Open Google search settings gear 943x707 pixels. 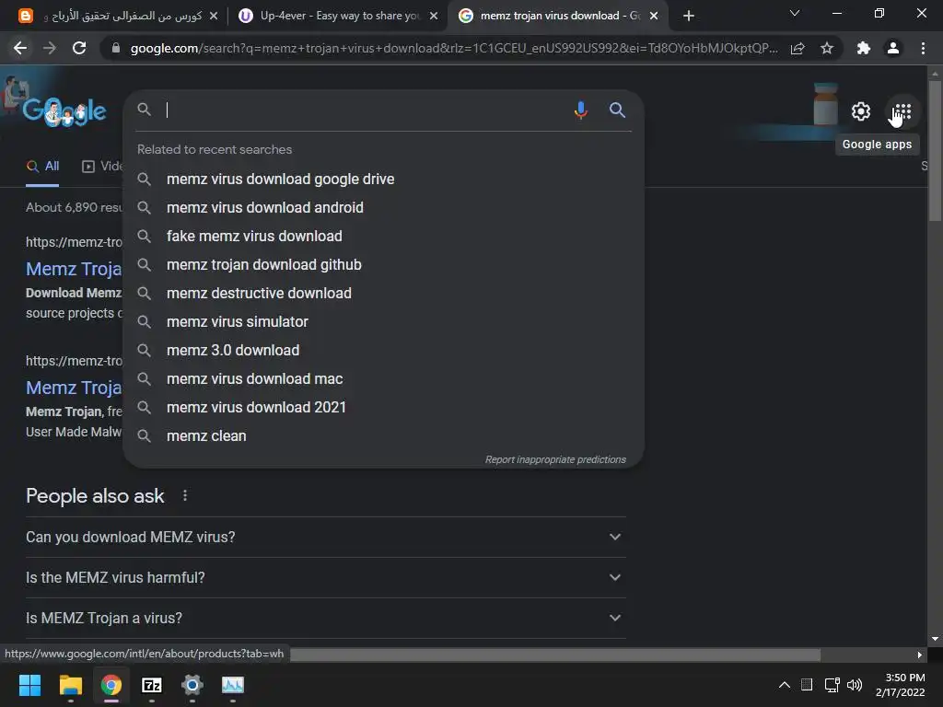click(x=861, y=111)
